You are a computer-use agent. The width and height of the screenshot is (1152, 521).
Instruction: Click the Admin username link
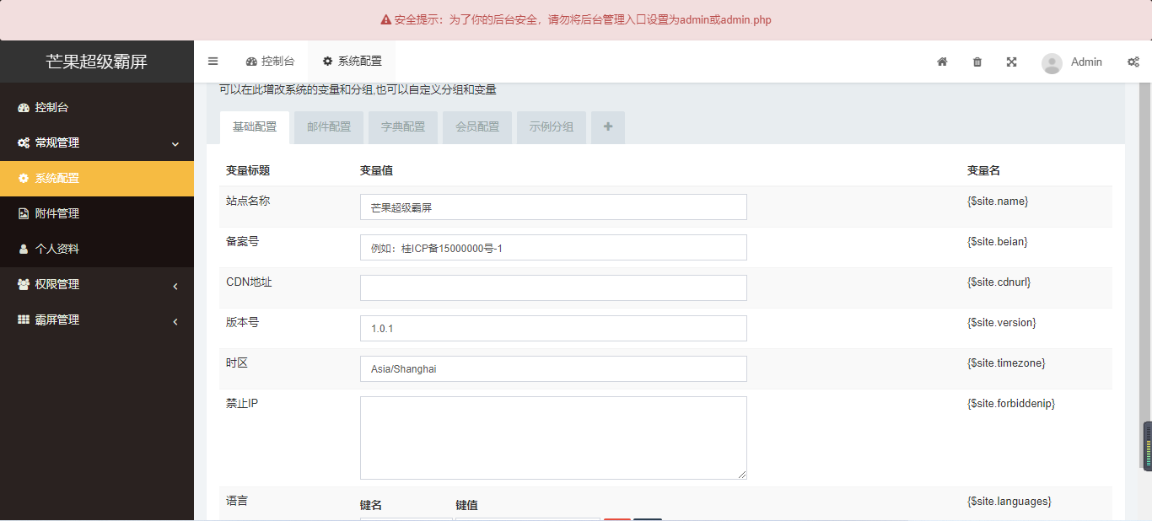tap(1086, 62)
